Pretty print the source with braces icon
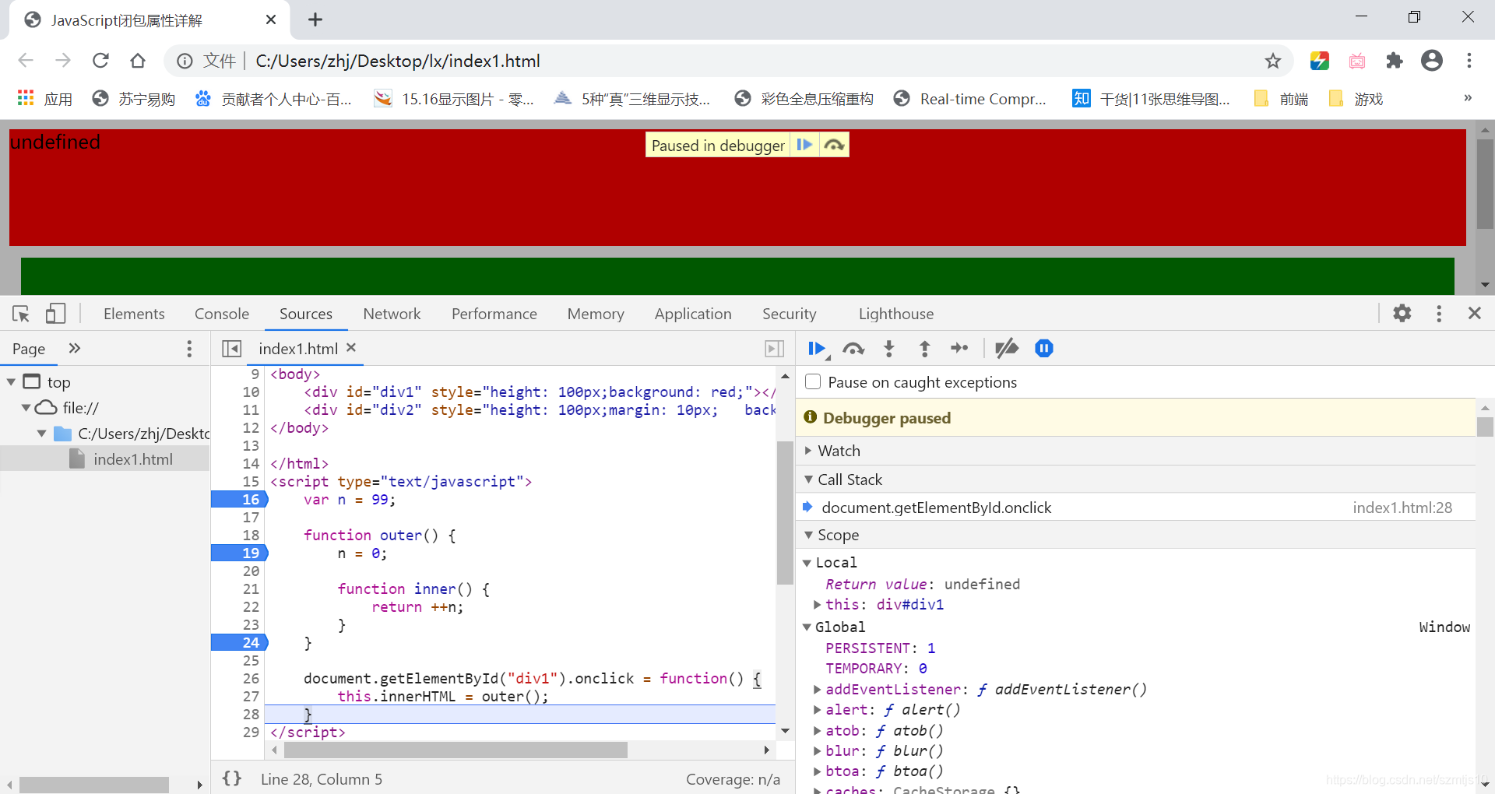The image size is (1495, 794). pos(232,778)
